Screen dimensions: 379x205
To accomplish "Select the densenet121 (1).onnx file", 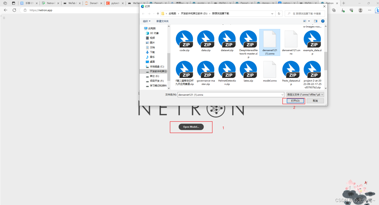I will pos(270,42).
